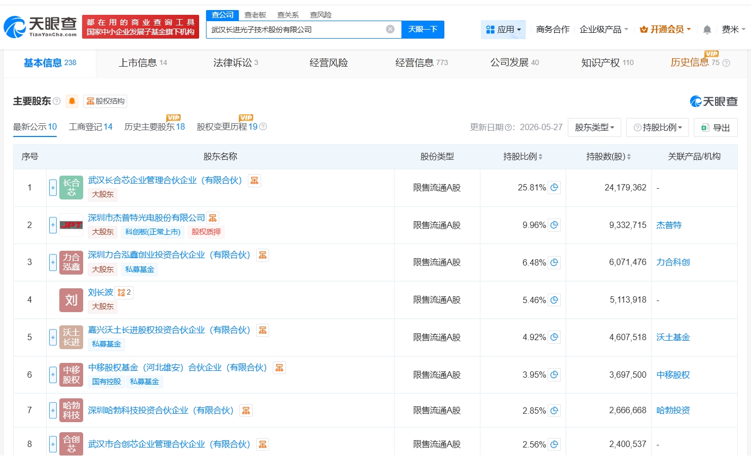Export shareholder list via 导出

(x=716, y=127)
